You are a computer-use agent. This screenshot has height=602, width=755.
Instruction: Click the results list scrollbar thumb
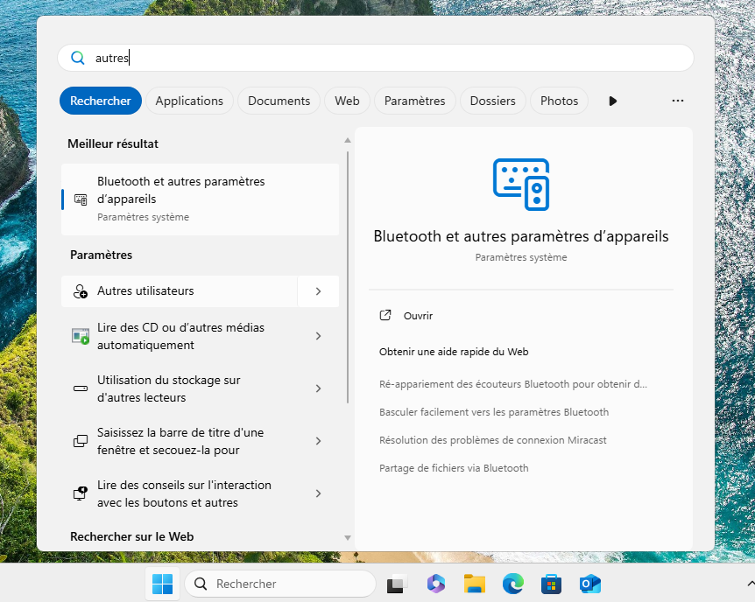(348, 277)
